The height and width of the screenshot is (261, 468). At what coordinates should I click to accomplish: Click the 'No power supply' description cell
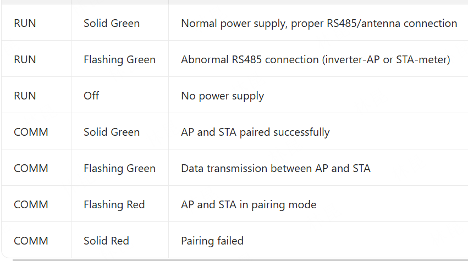coord(222,96)
